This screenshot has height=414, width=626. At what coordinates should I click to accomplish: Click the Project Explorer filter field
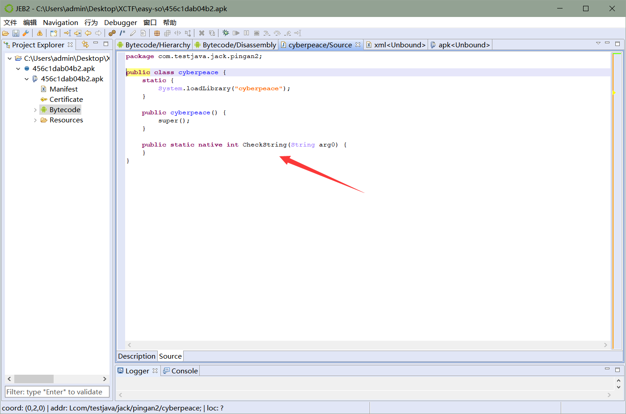click(x=57, y=392)
